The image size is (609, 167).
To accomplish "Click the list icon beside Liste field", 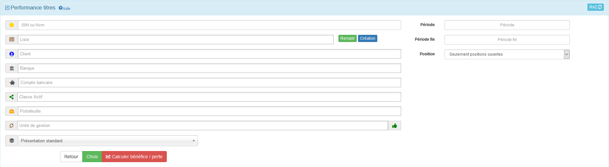I will pos(12,39).
